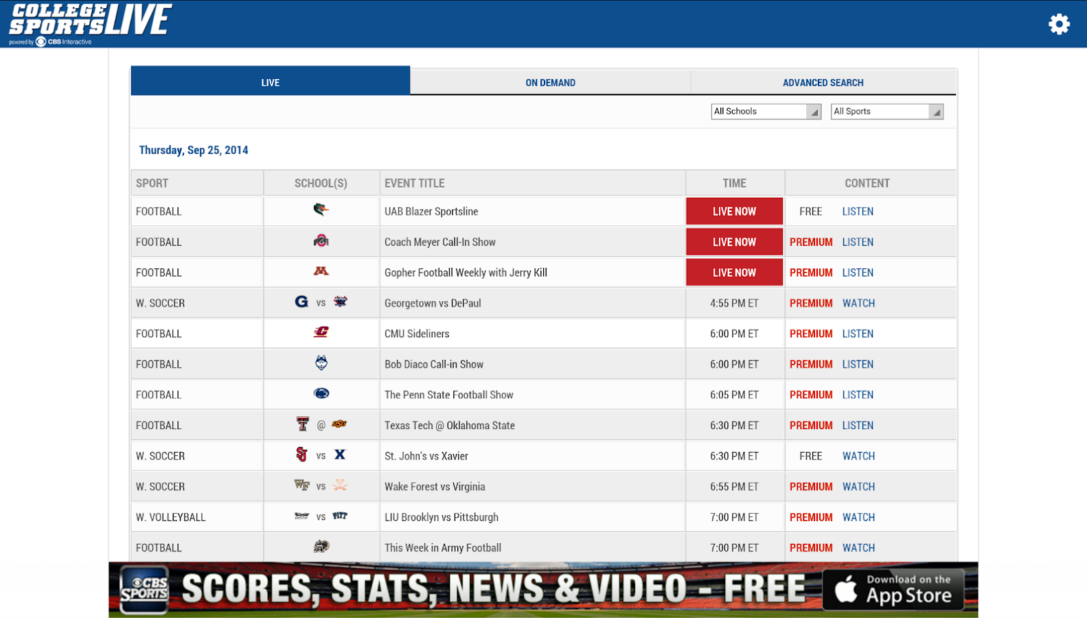
Task: Click WATCH for LIU Brooklyn vs Pittsburgh
Action: pos(858,517)
